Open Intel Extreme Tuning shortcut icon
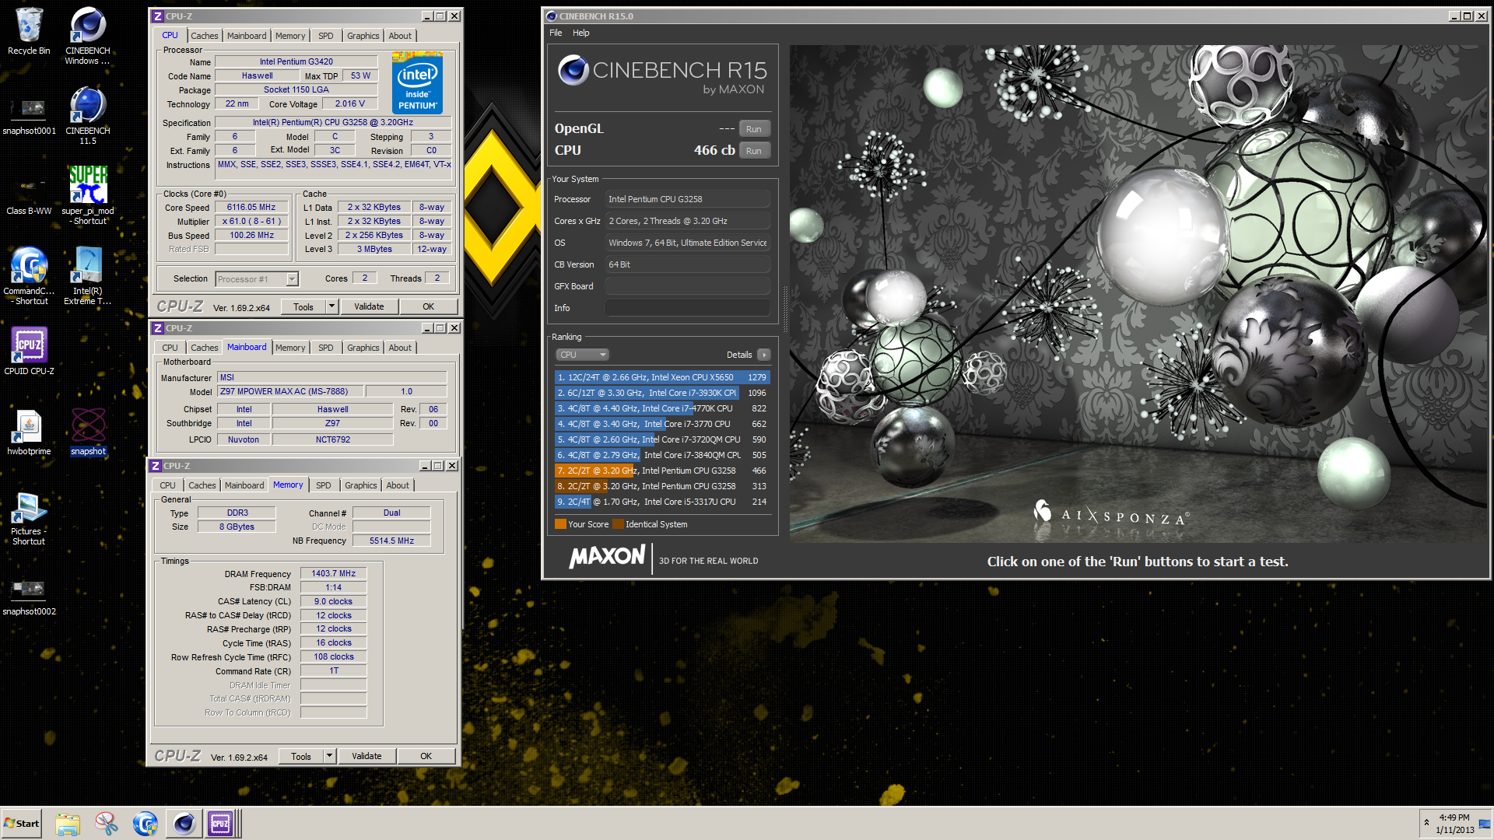The width and height of the screenshot is (1494, 840). pos(87,275)
